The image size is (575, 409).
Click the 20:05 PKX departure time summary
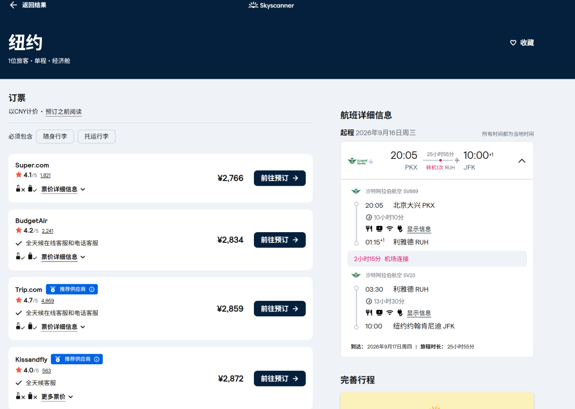(x=404, y=161)
